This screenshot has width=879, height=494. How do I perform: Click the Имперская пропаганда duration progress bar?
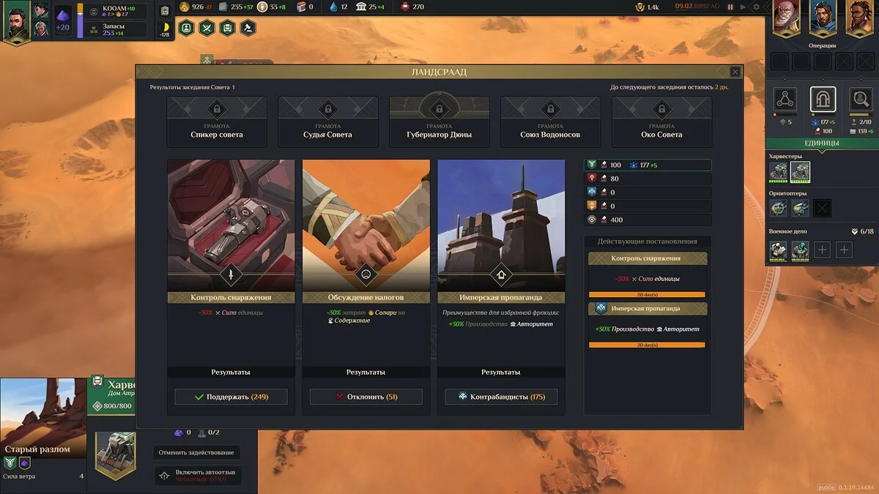coord(648,345)
